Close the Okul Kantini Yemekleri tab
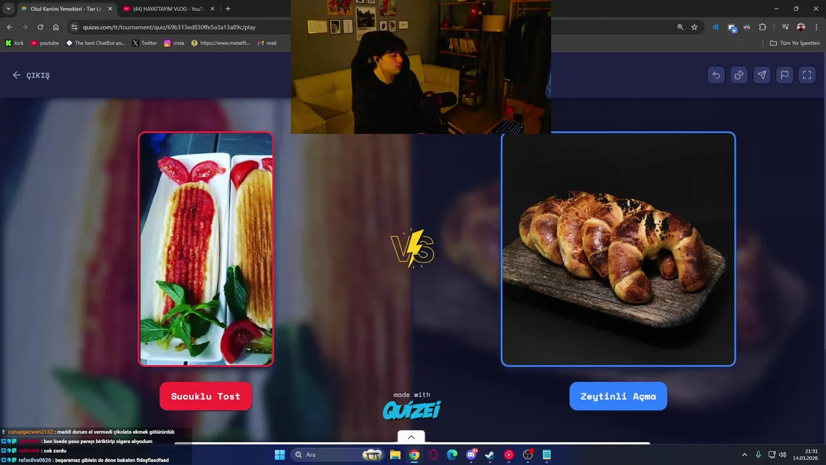826x465 pixels. [x=110, y=8]
